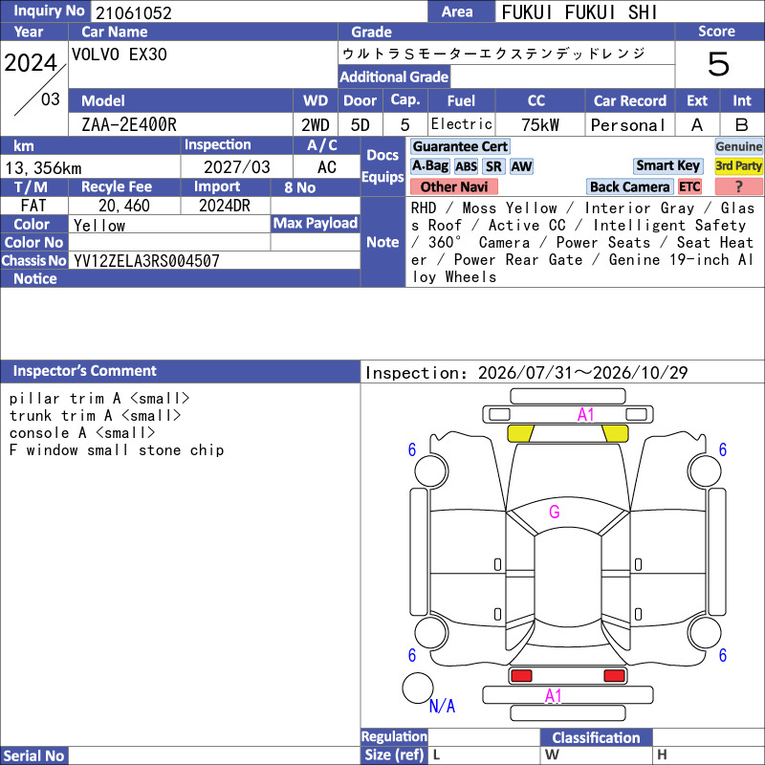The height and width of the screenshot is (765, 765).
Task: Click the A1 mark on front bumper
Action: [x=585, y=415]
